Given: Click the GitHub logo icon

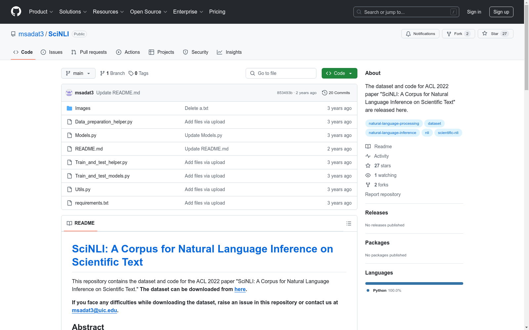Looking at the screenshot, I should coord(16,12).
